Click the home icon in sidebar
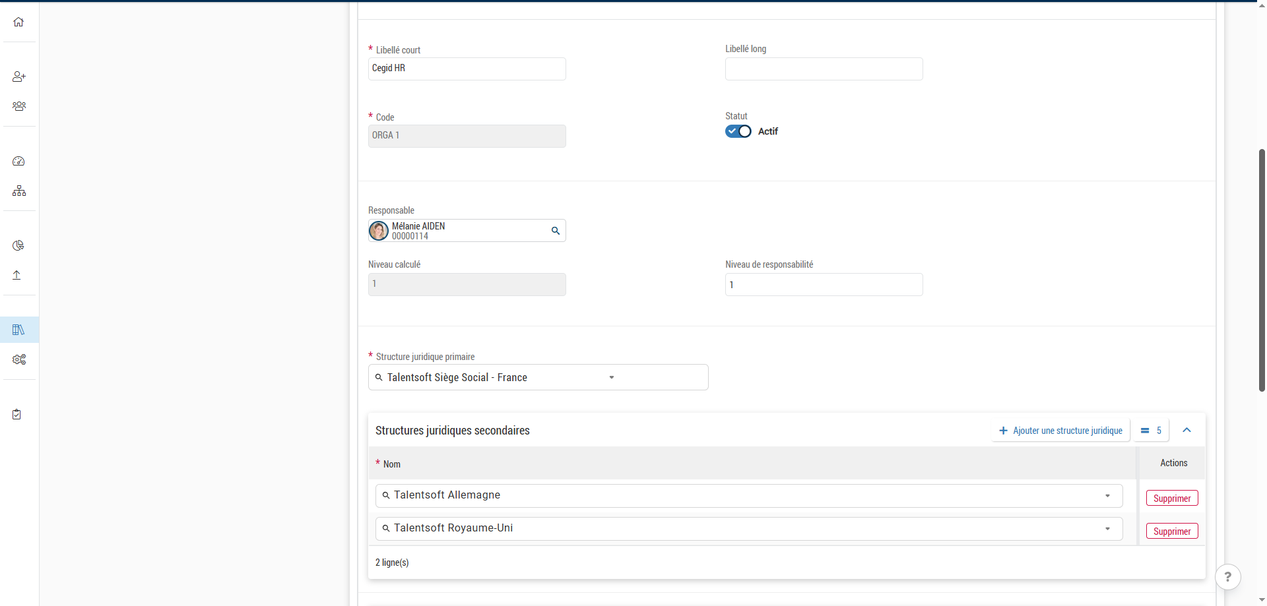The image size is (1267, 606). tap(18, 22)
